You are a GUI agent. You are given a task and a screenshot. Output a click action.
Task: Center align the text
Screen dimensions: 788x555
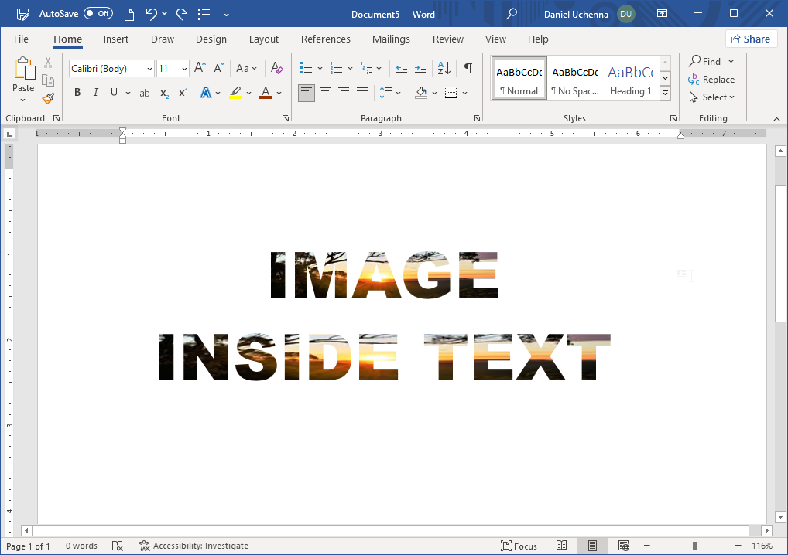[324, 92]
